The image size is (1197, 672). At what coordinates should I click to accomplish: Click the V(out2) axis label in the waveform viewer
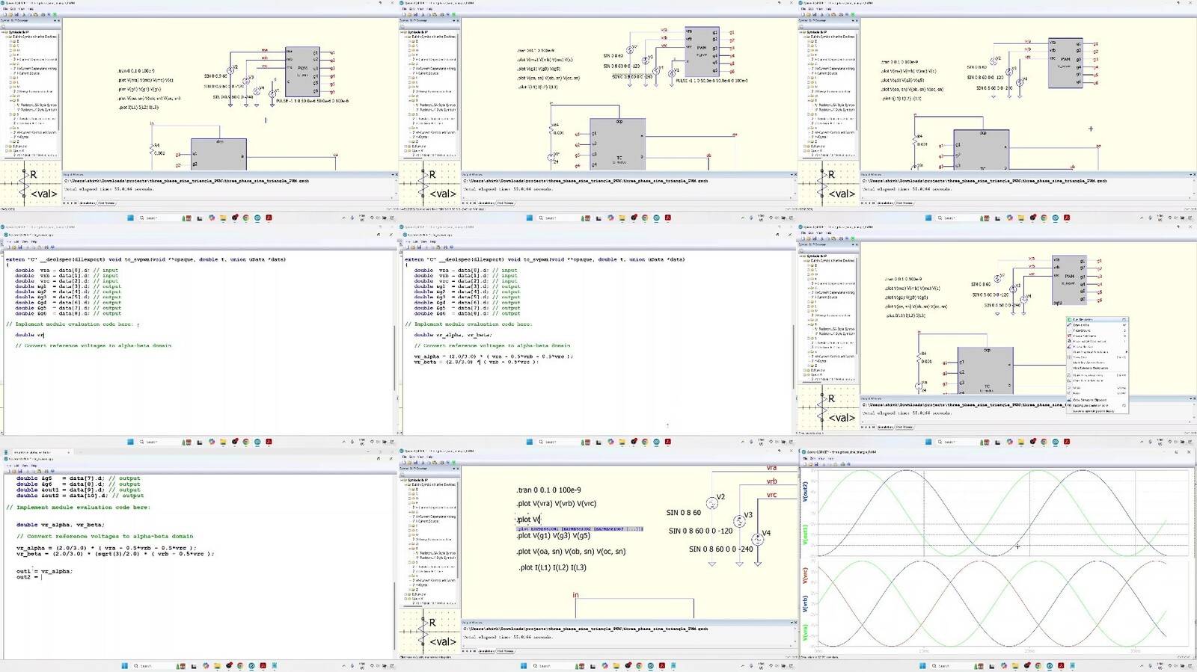click(x=806, y=491)
